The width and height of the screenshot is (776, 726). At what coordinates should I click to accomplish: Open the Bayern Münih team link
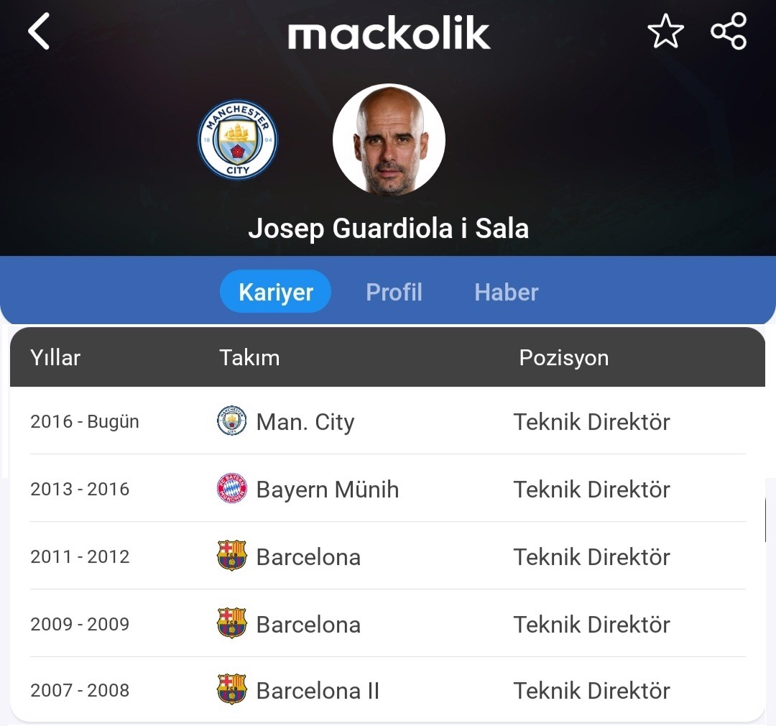click(328, 490)
